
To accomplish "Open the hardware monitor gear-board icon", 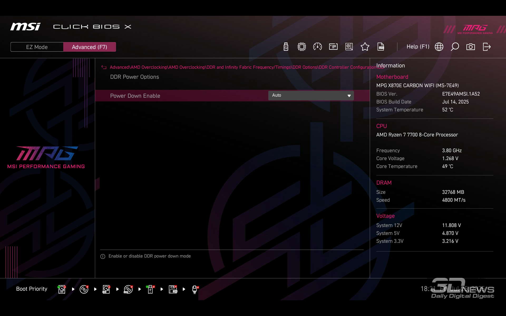I will [x=349, y=47].
